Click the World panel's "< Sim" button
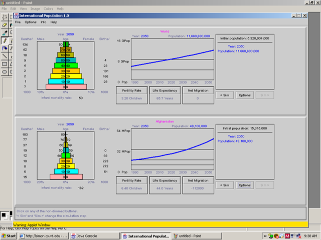This screenshot has height=240, width=321. click(x=225, y=95)
